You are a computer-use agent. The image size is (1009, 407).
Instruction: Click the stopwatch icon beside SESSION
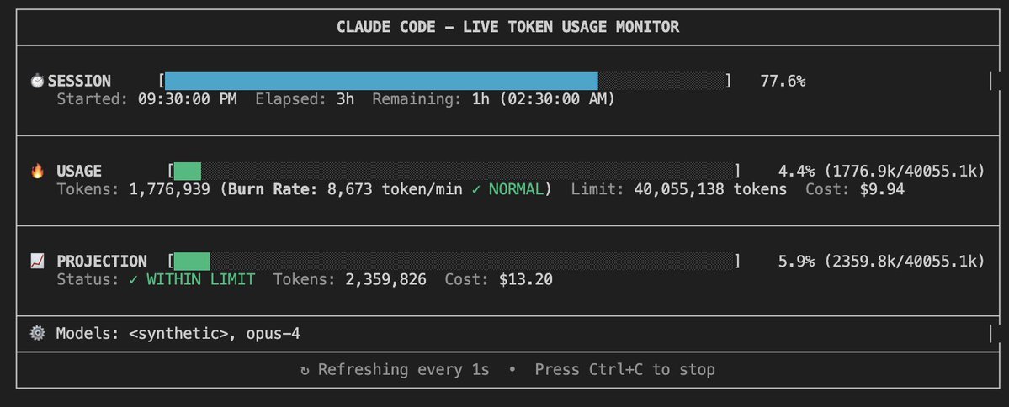pyautogui.click(x=37, y=82)
